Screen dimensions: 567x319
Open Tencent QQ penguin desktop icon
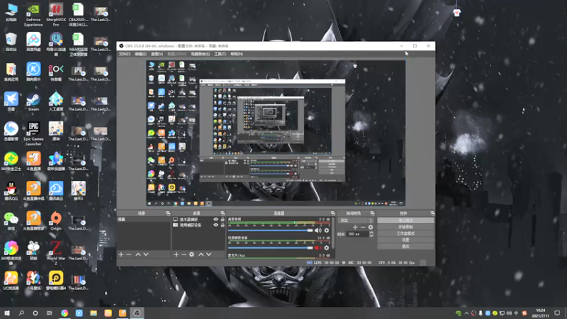pyautogui.click(x=11, y=191)
